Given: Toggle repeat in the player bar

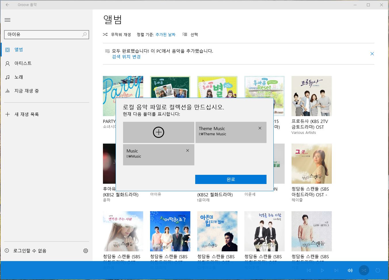Looking at the screenshot, I should coord(378,270).
